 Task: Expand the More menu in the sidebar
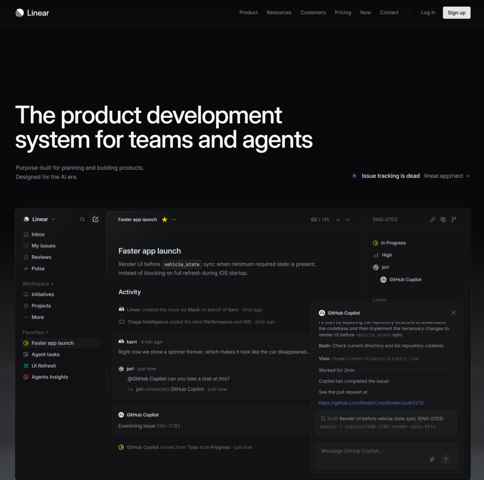point(34,317)
